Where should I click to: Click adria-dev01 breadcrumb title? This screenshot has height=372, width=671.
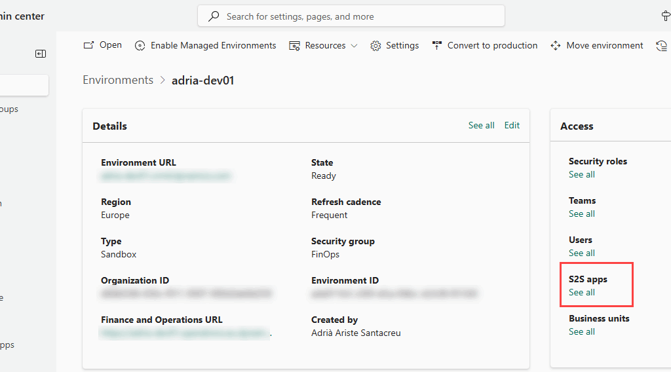[203, 81]
